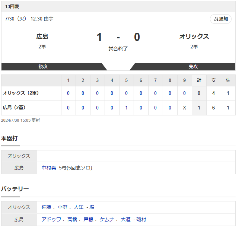Open Hiroshima pitcher 高橋 link
The height and width of the screenshot is (226, 236).
tap(72, 219)
